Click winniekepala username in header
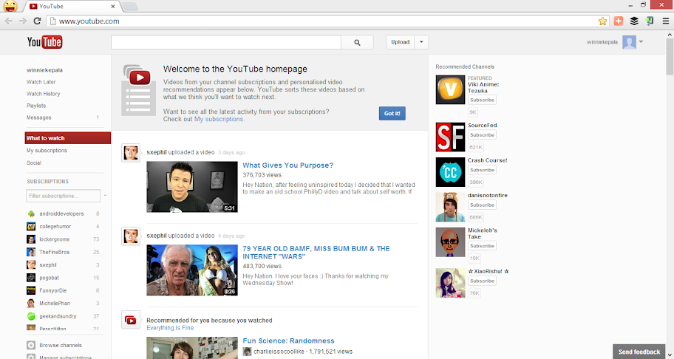This screenshot has height=359, width=674. pyautogui.click(x=602, y=42)
